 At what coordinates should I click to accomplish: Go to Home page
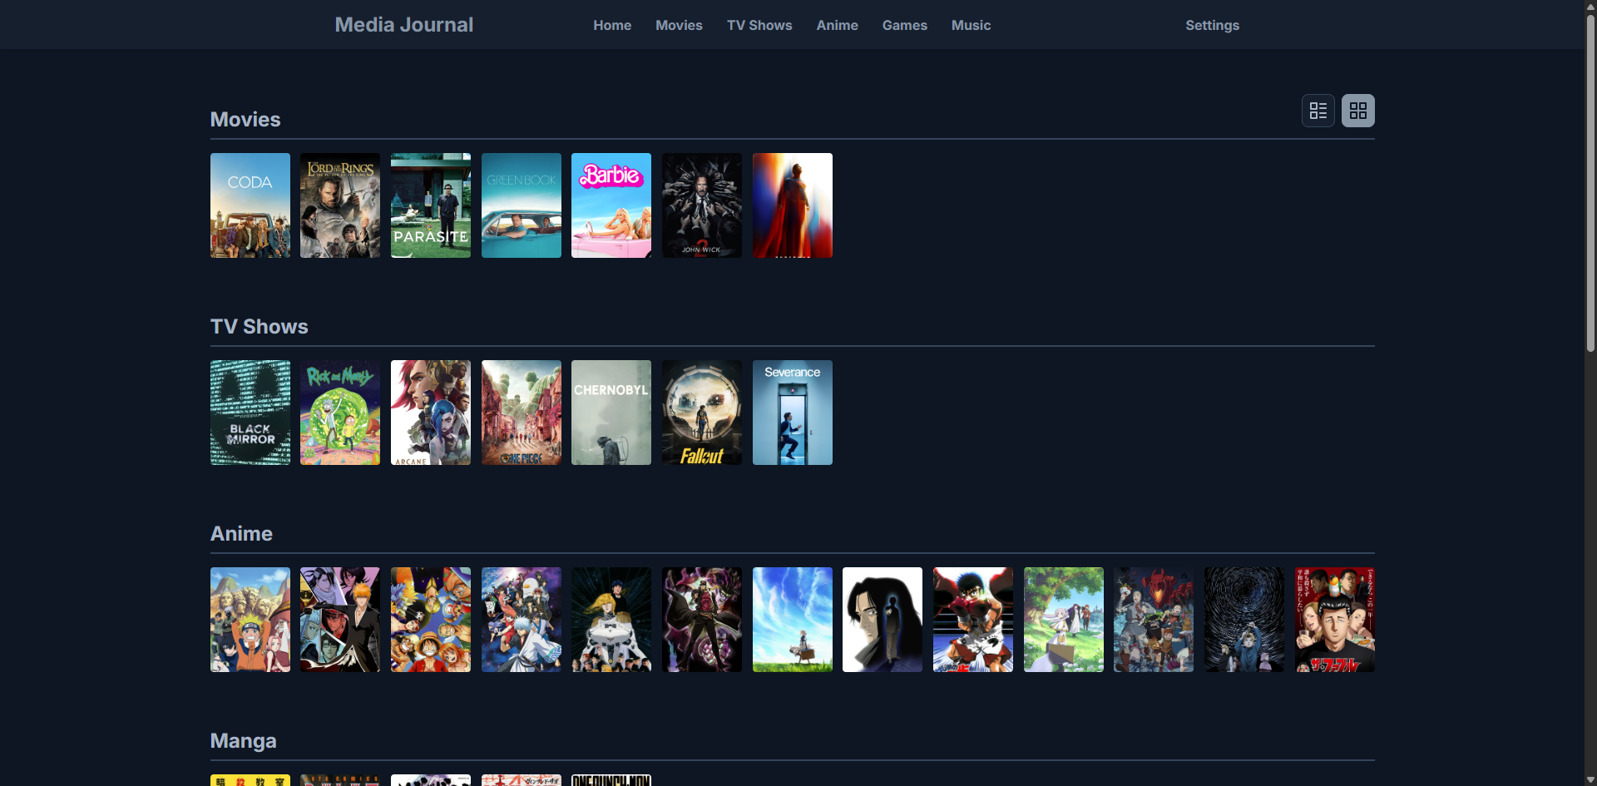612,25
